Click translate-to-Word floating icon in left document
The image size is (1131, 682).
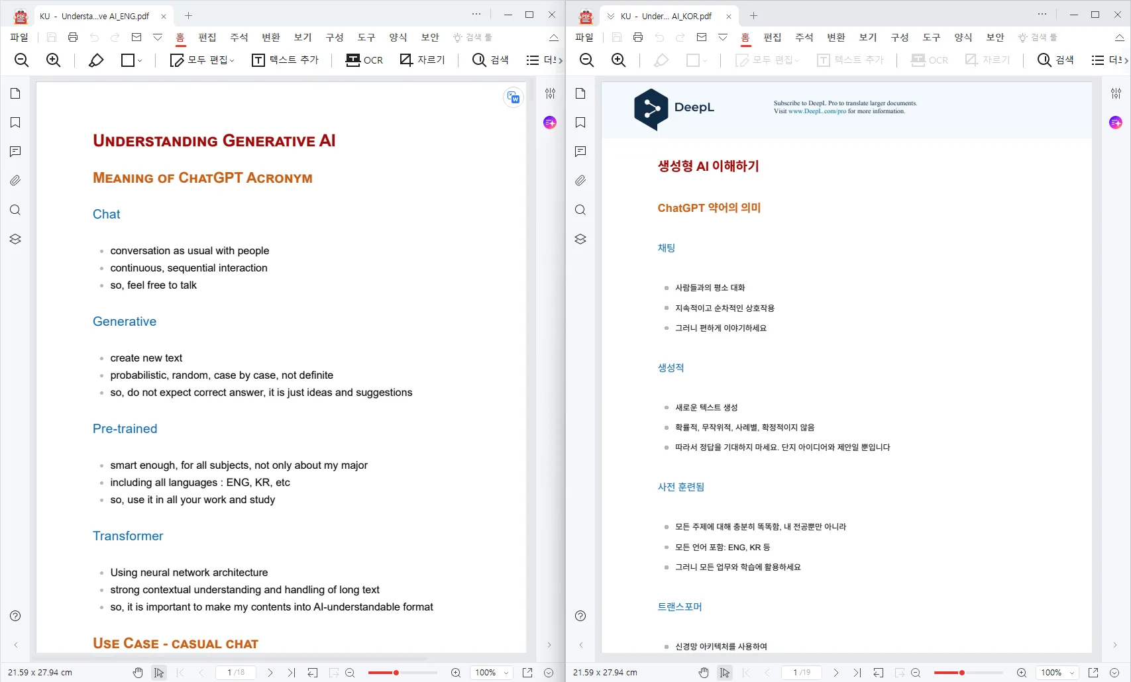coord(513,97)
